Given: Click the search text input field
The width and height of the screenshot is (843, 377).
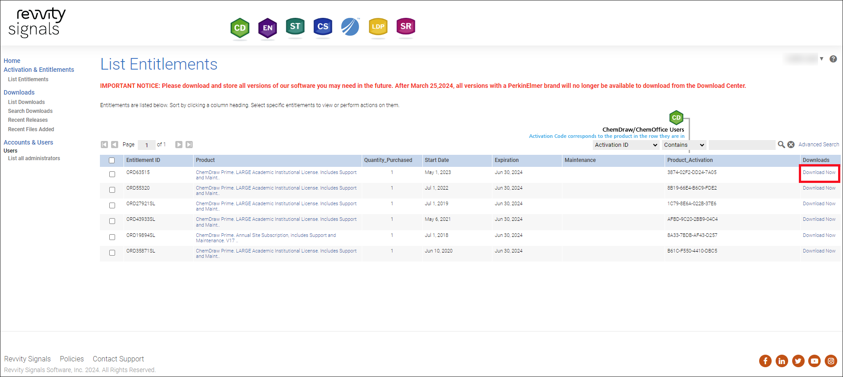Looking at the screenshot, I should tap(742, 145).
